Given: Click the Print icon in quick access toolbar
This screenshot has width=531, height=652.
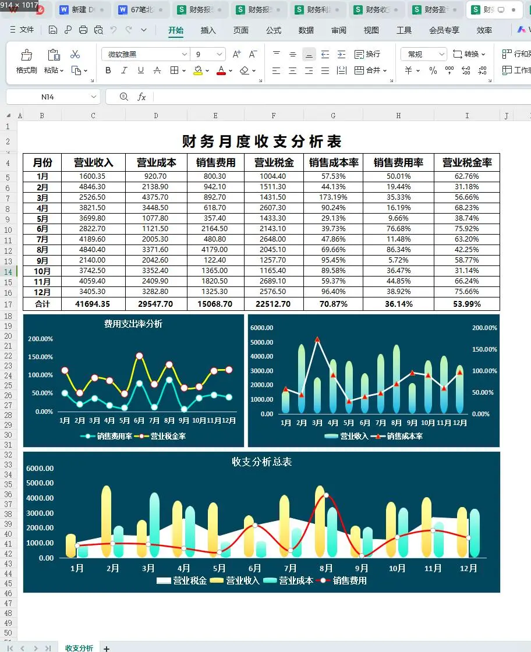Looking at the screenshot, I should pyautogui.click(x=83, y=30).
